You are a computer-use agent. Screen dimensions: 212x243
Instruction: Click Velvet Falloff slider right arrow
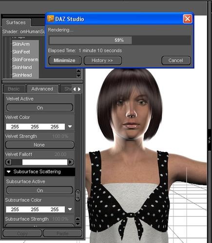point(71,162)
